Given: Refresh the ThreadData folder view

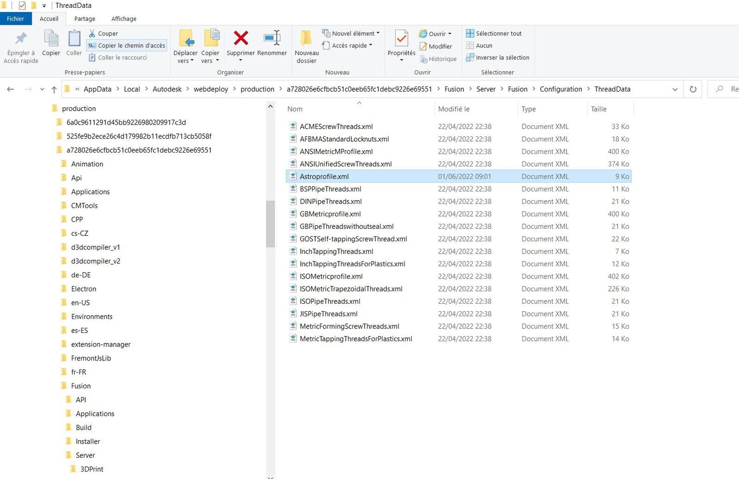Looking at the screenshot, I should [x=693, y=89].
